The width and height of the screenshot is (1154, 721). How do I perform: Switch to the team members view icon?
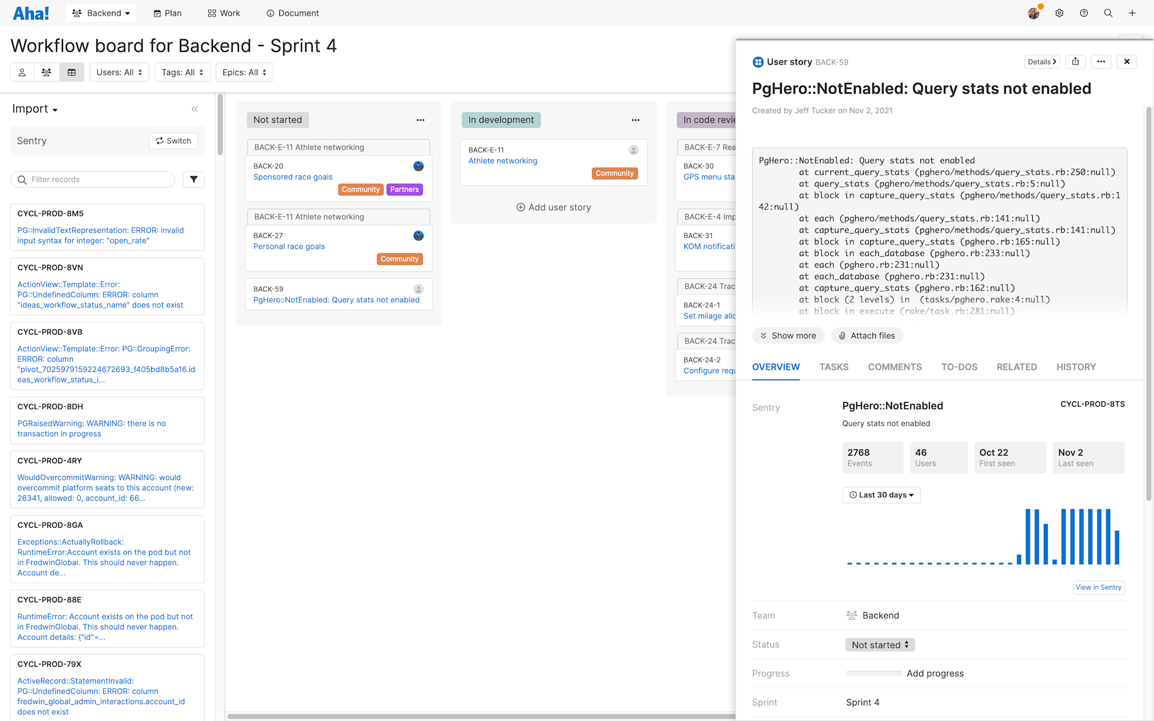point(46,72)
